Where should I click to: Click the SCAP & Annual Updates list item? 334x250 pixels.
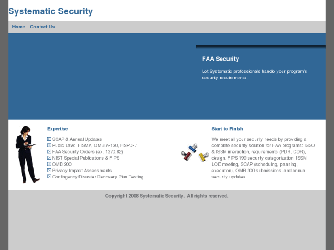coord(77,139)
